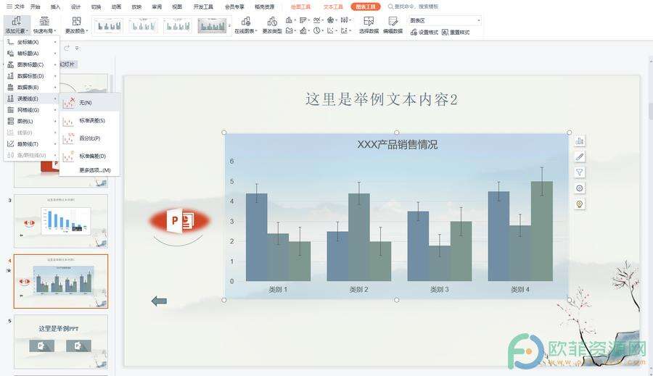Click the redo arrow in quick toolbar
Image resolution: width=653 pixels, height=376 pixels.
click(67, 49)
